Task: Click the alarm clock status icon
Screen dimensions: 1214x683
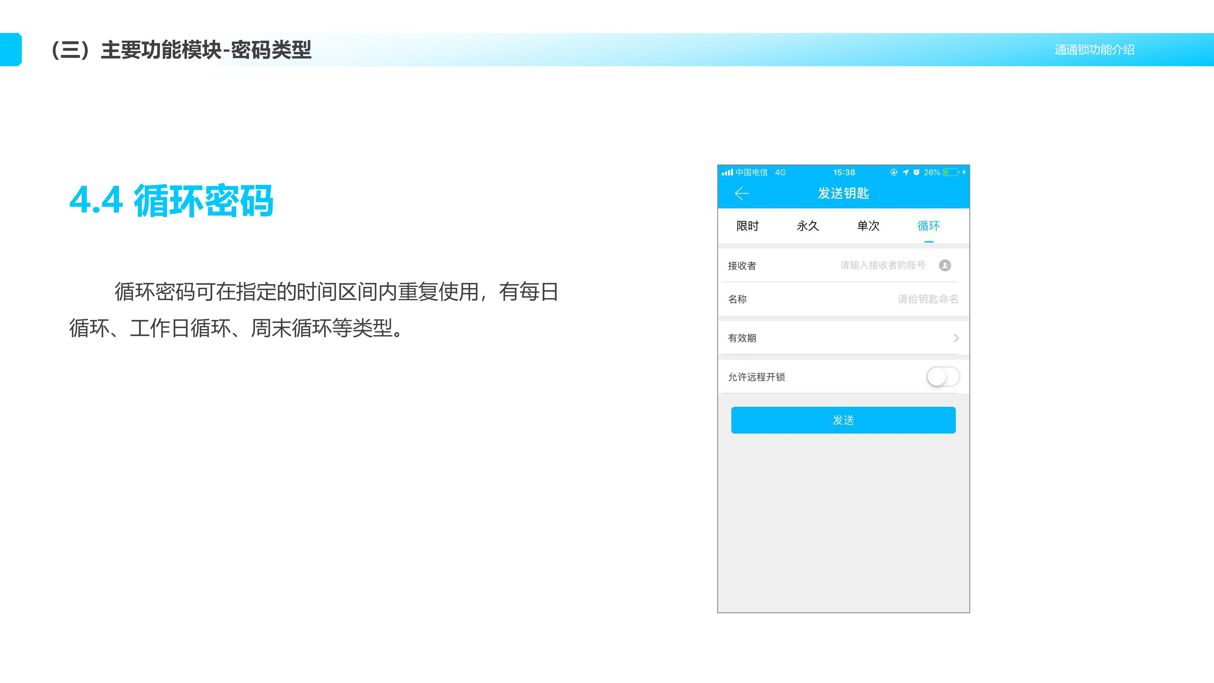Action: pos(916,172)
